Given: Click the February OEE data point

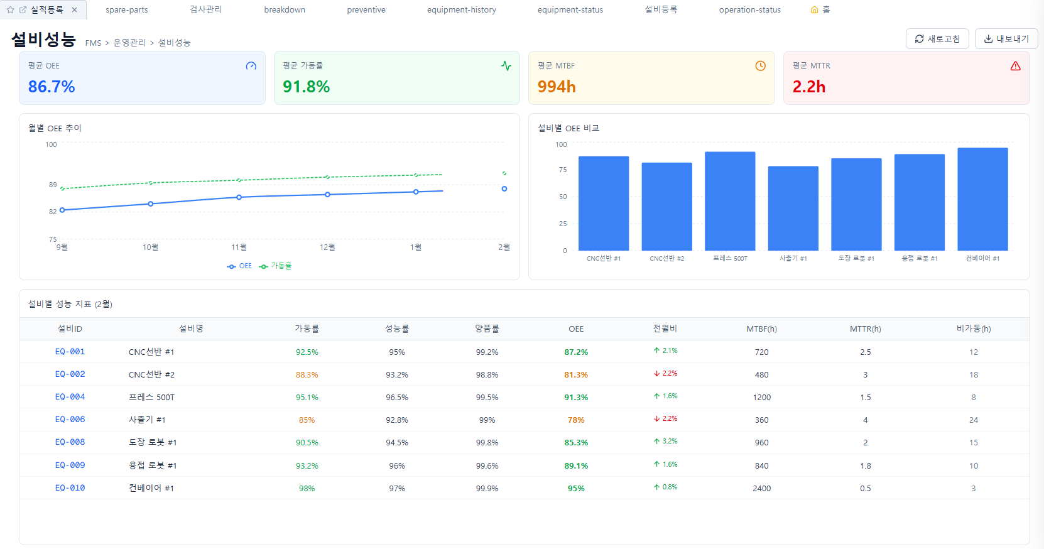Looking at the screenshot, I should click(x=504, y=188).
